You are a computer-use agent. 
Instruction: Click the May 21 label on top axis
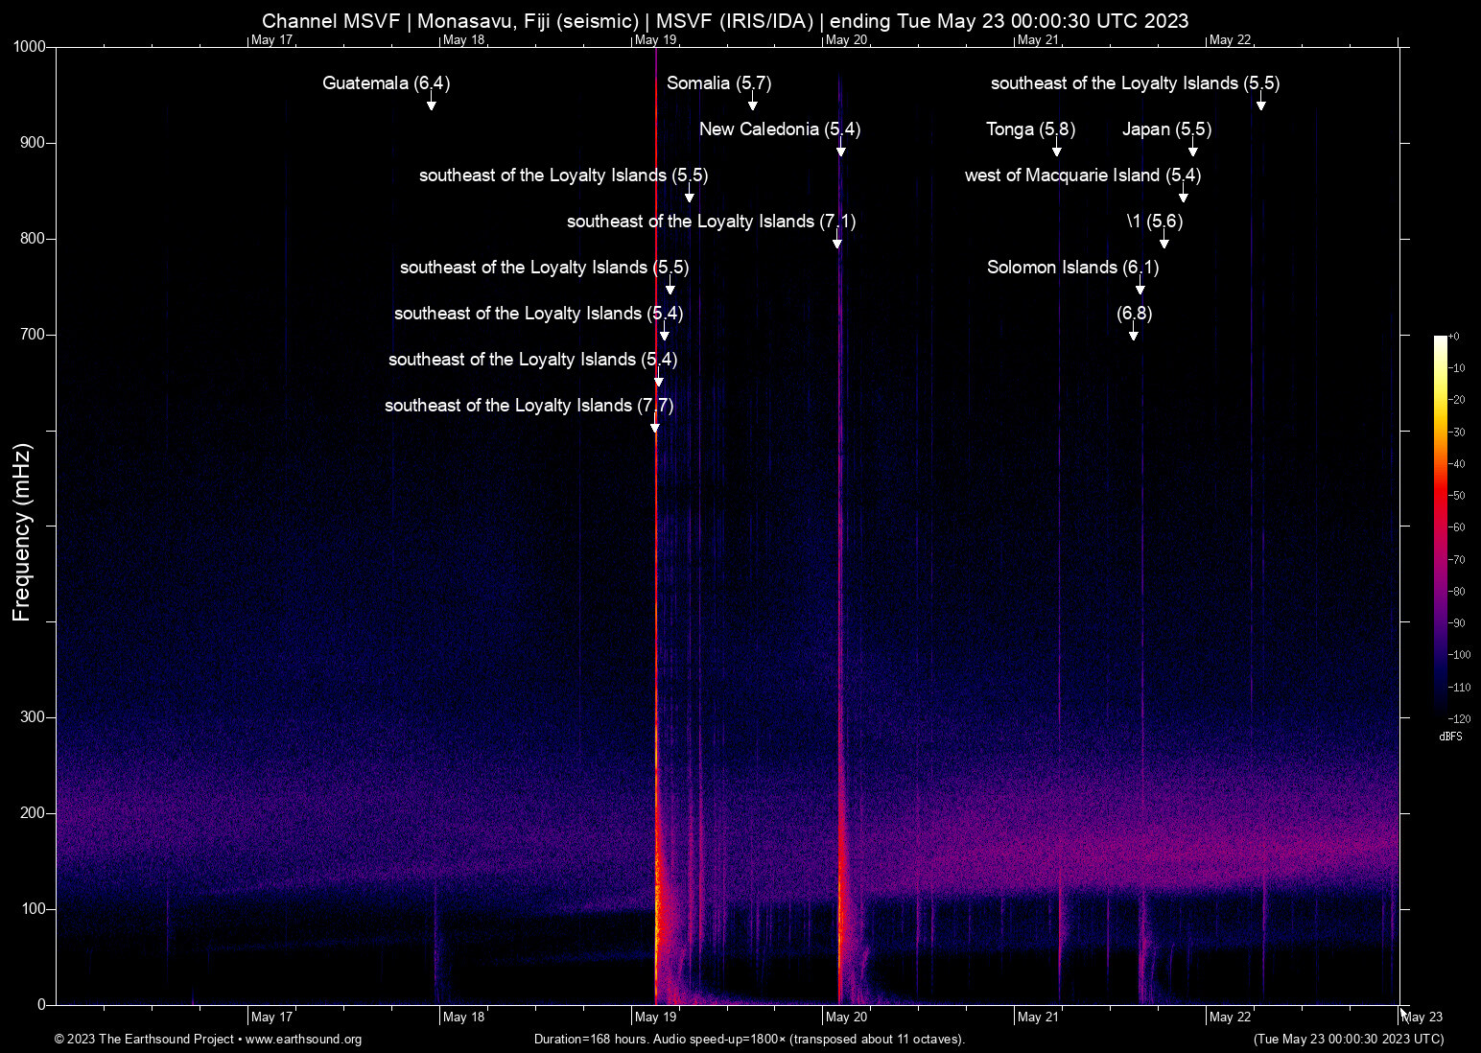pyautogui.click(x=1038, y=39)
